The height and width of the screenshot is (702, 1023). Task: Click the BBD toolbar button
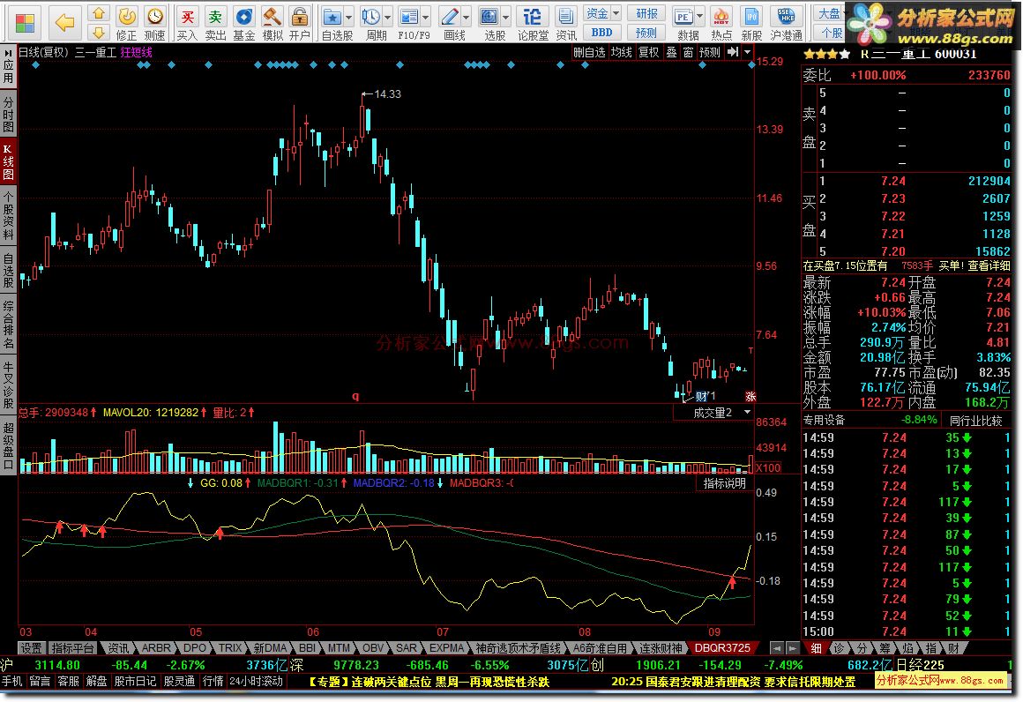[x=601, y=32]
